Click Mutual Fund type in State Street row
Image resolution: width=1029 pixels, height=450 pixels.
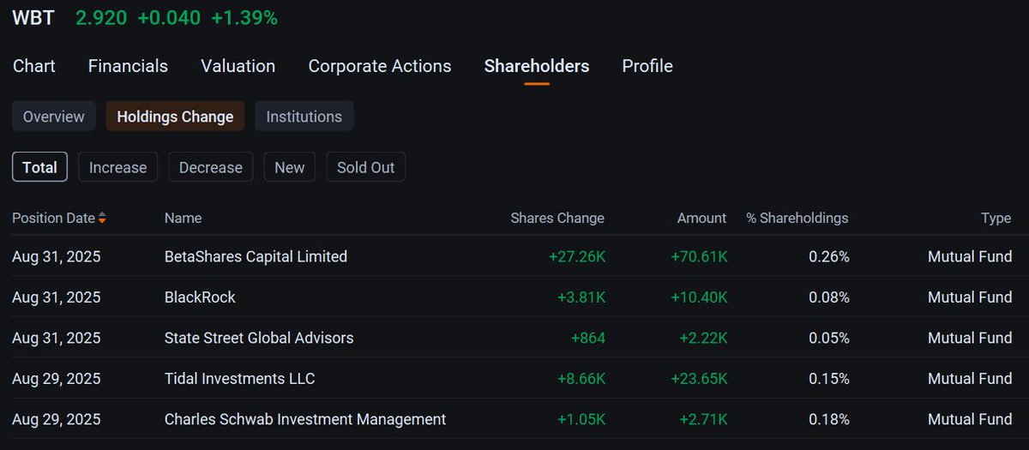pyautogui.click(x=970, y=338)
